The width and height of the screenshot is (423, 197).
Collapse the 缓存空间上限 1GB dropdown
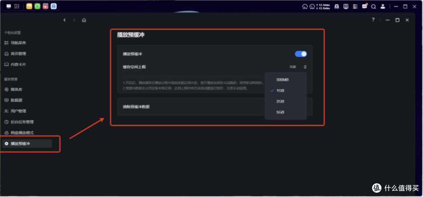298,67
